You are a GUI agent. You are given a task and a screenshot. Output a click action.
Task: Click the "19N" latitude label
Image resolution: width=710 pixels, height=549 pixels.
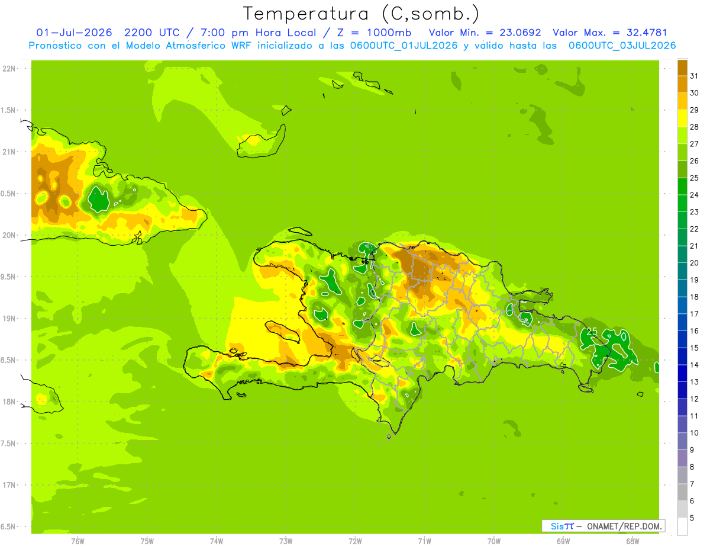coord(9,318)
